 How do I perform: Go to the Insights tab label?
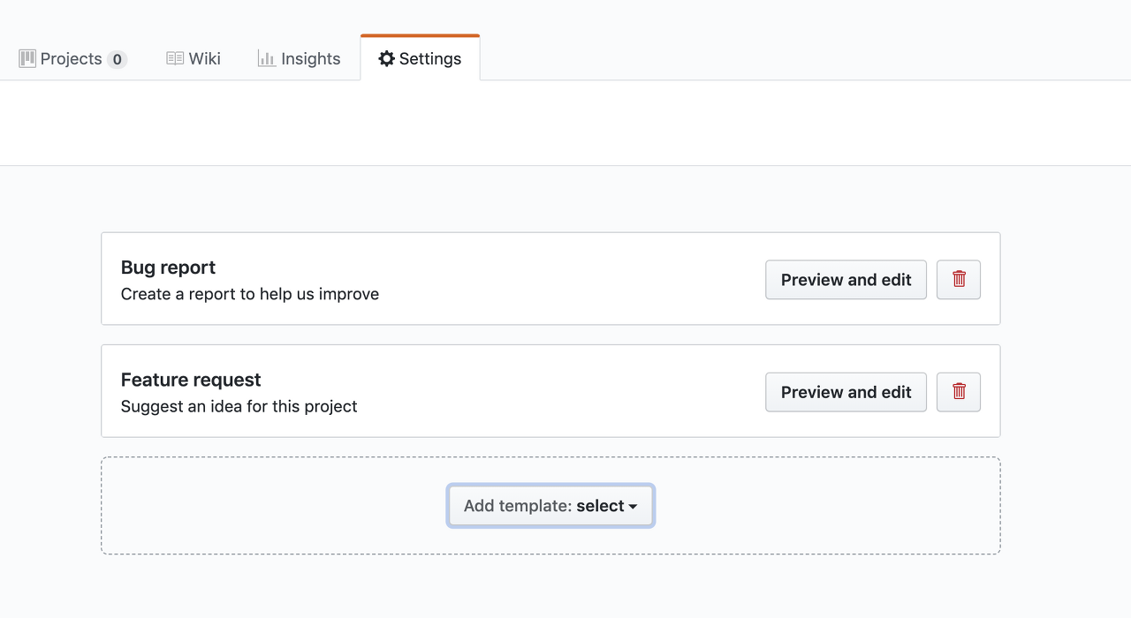click(x=311, y=59)
